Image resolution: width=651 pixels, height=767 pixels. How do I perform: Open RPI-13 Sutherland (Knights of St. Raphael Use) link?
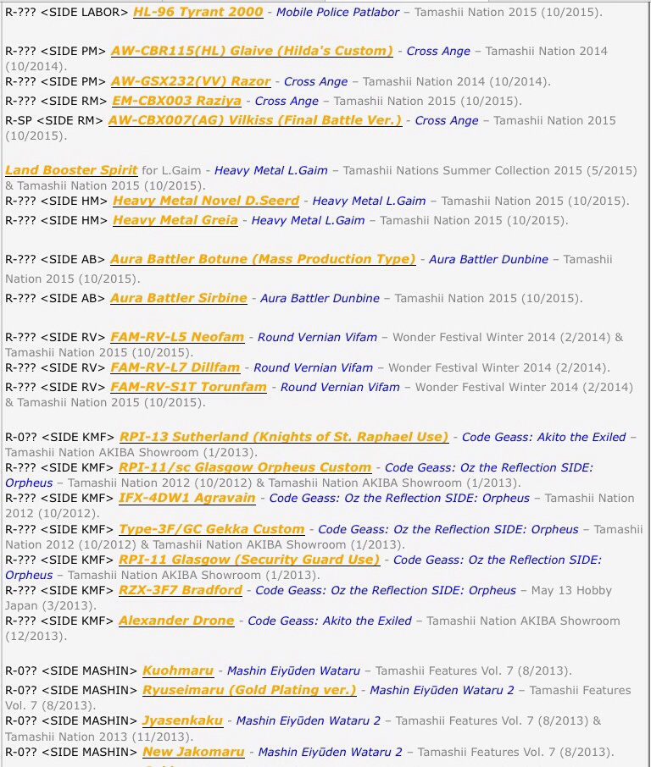click(x=284, y=437)
